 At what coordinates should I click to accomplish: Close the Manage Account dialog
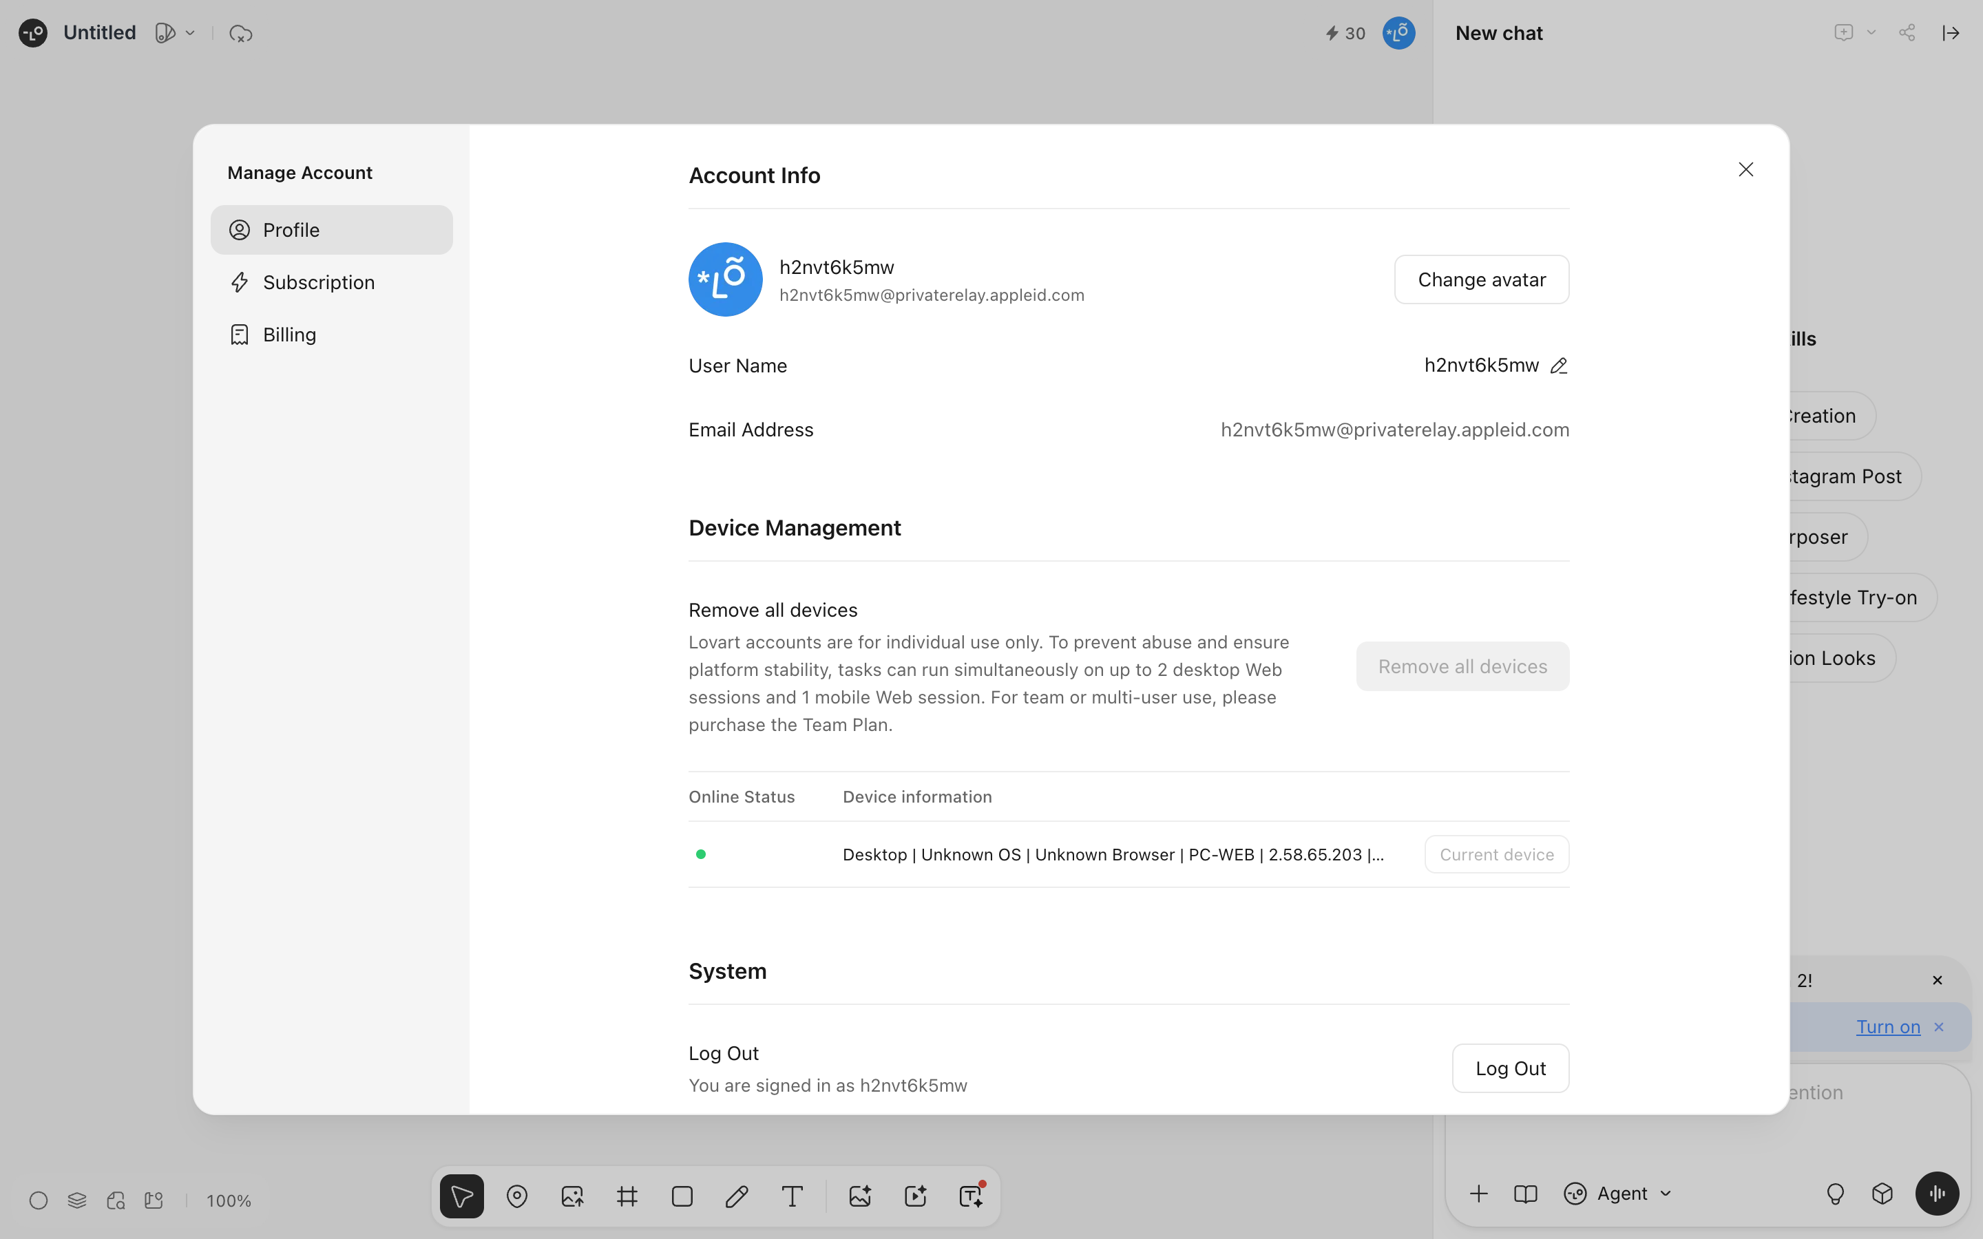pyautogui.click(x=1745, y=169)
